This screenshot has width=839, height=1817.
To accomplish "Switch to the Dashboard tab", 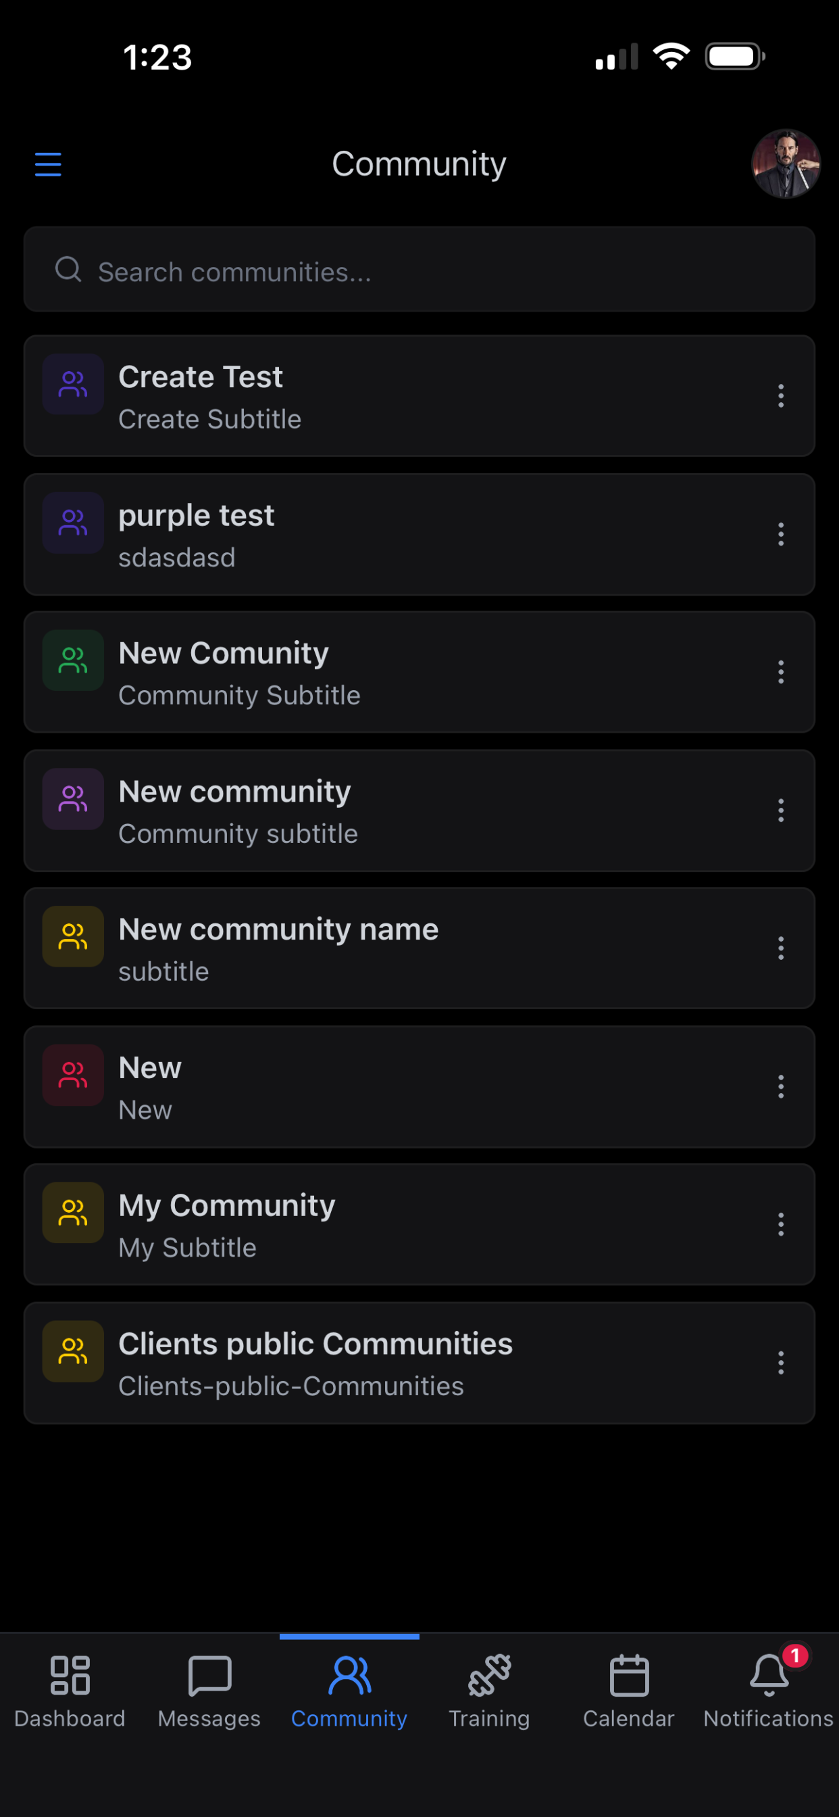I will pos(70,1691).
